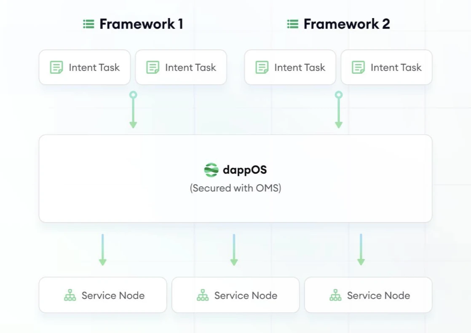Click the note icon in Framework 2's second Intent Task
471x333 pixels.
pyautogui.click(x=358, y=67)
